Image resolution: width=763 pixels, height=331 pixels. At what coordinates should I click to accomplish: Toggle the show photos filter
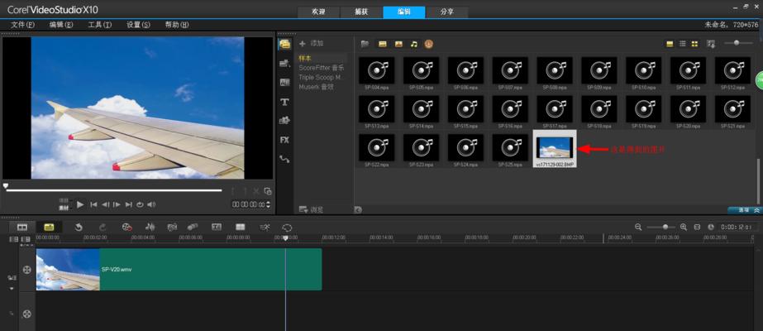398,44
